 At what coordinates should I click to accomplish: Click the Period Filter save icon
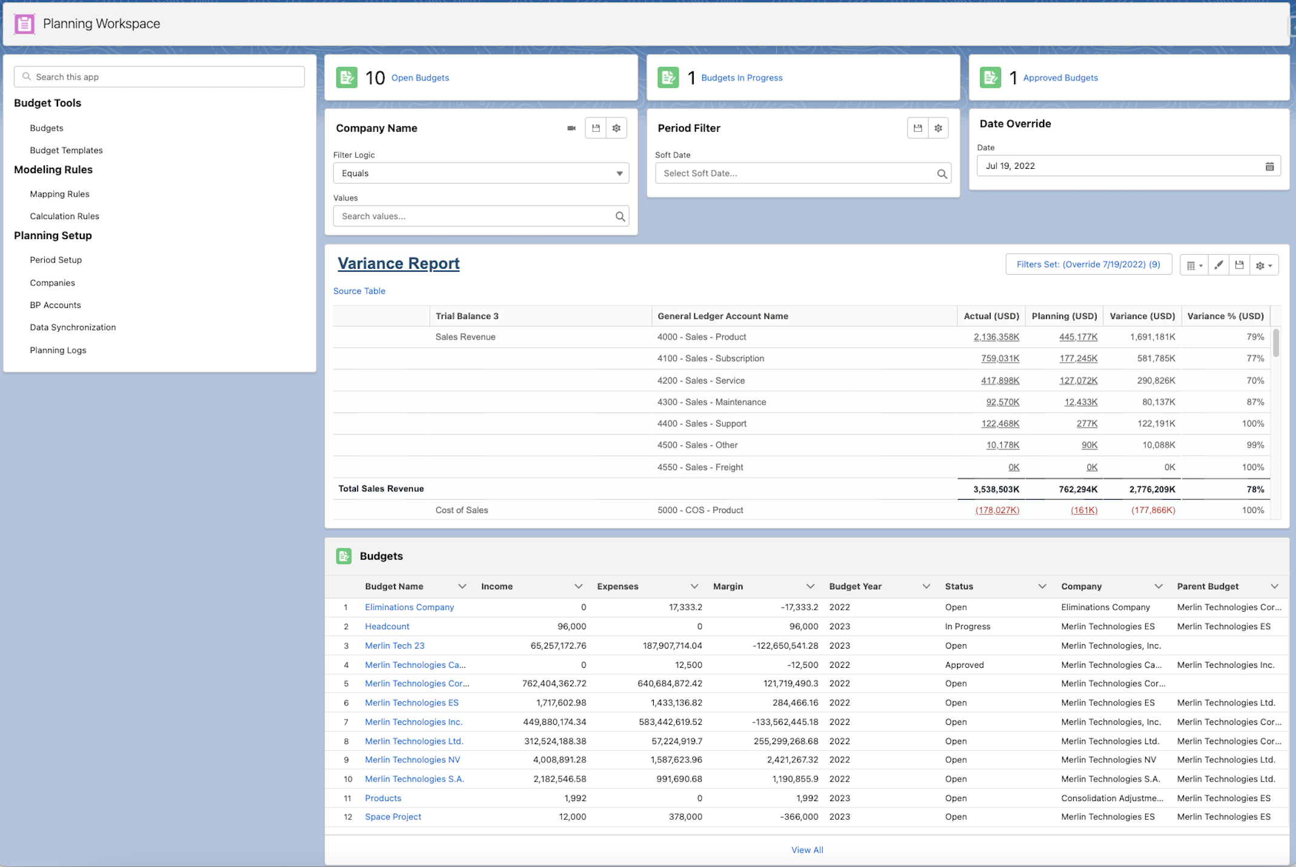pos(918,128)
